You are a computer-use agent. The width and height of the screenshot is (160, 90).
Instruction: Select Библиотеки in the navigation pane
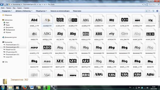pyautogui.click(x=8, y=20)
